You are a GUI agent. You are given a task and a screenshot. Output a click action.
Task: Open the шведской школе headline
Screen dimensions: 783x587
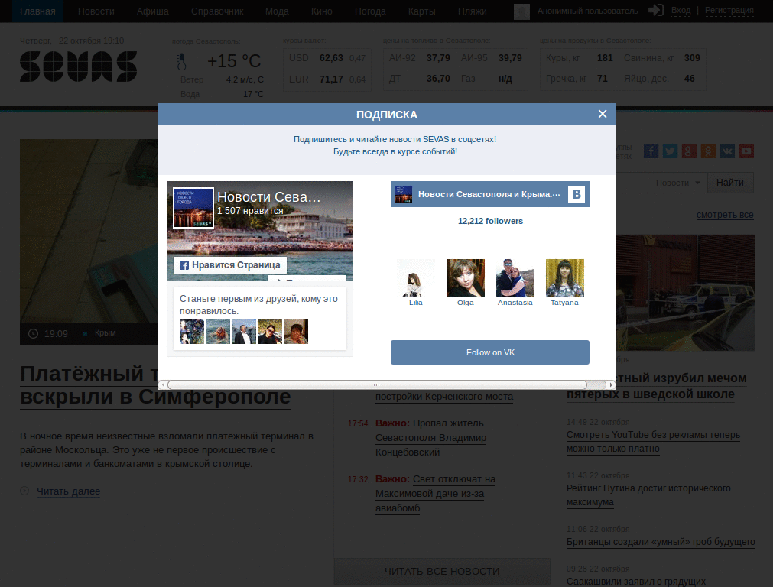(x=657, y=386)
